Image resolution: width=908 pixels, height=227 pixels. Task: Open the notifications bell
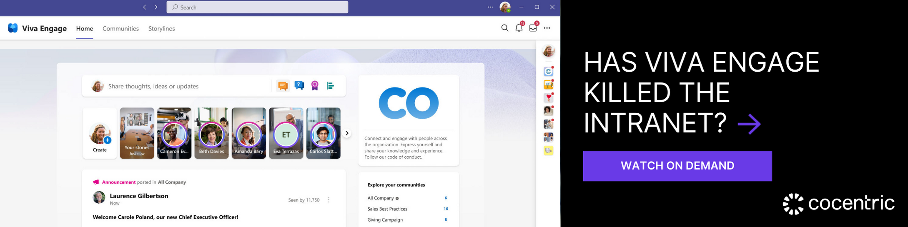519,28
